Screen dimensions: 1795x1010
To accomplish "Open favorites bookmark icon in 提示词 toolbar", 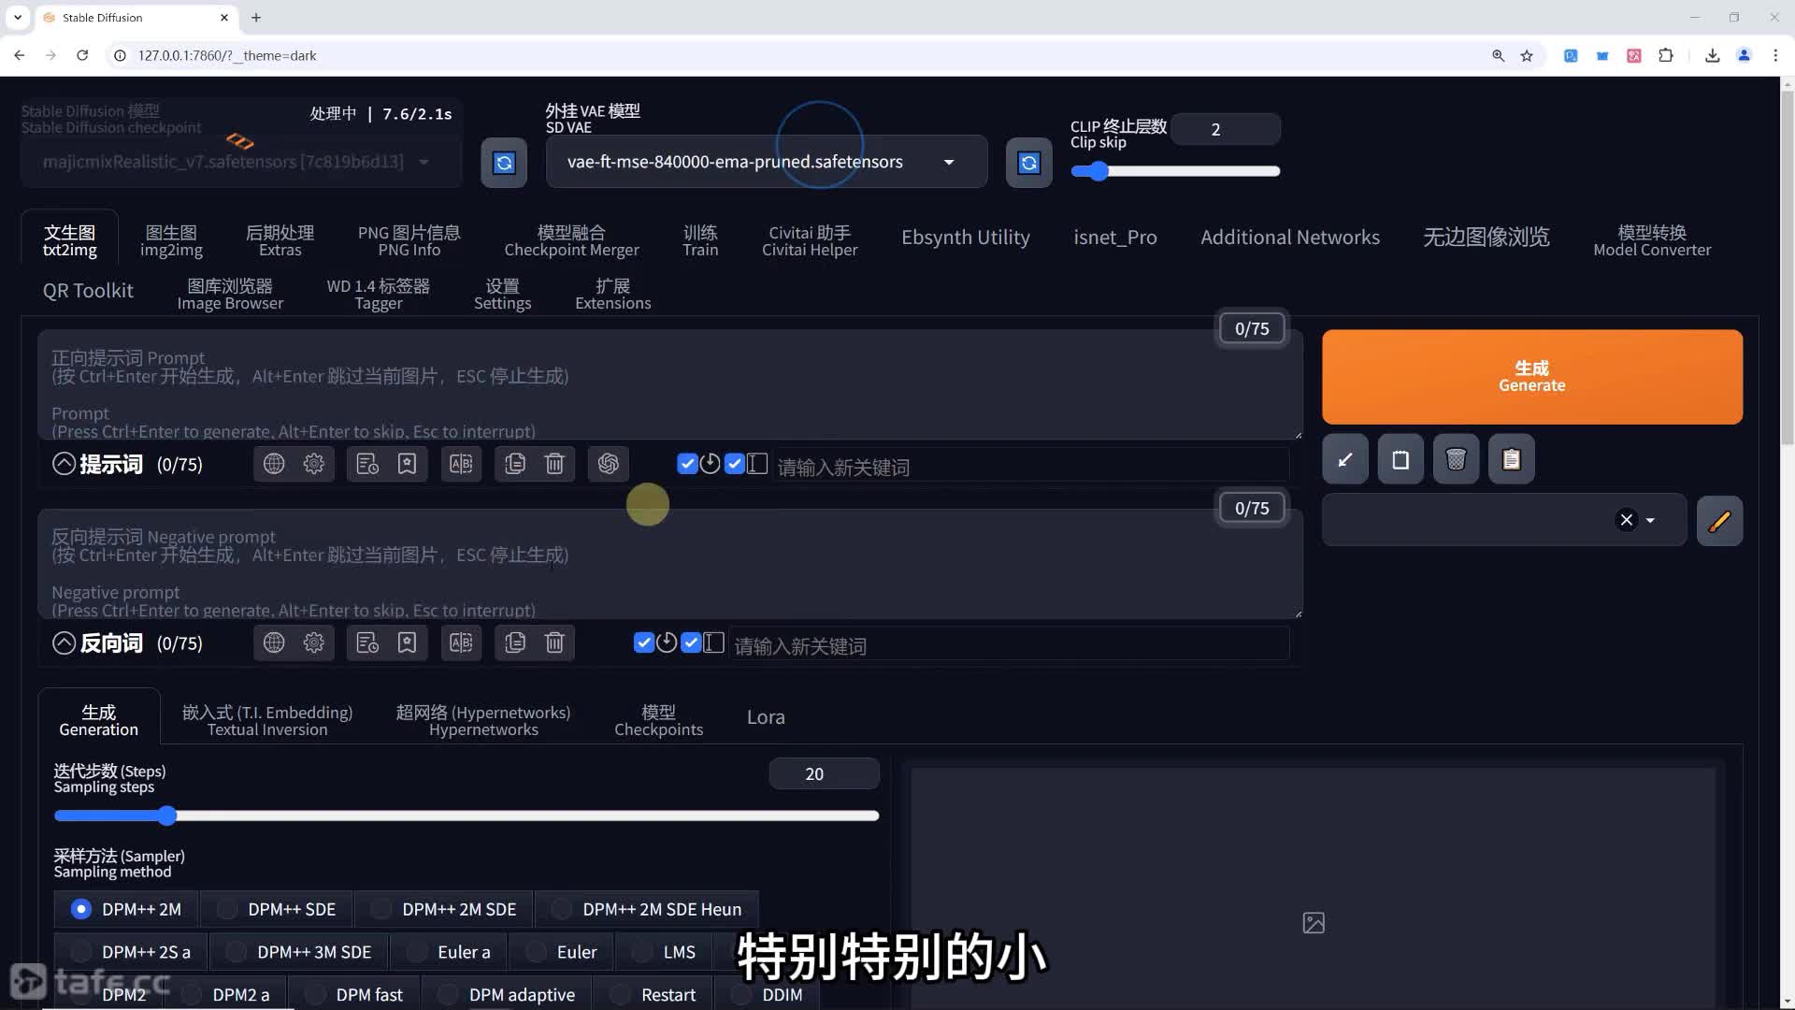I will click(407, 464).
